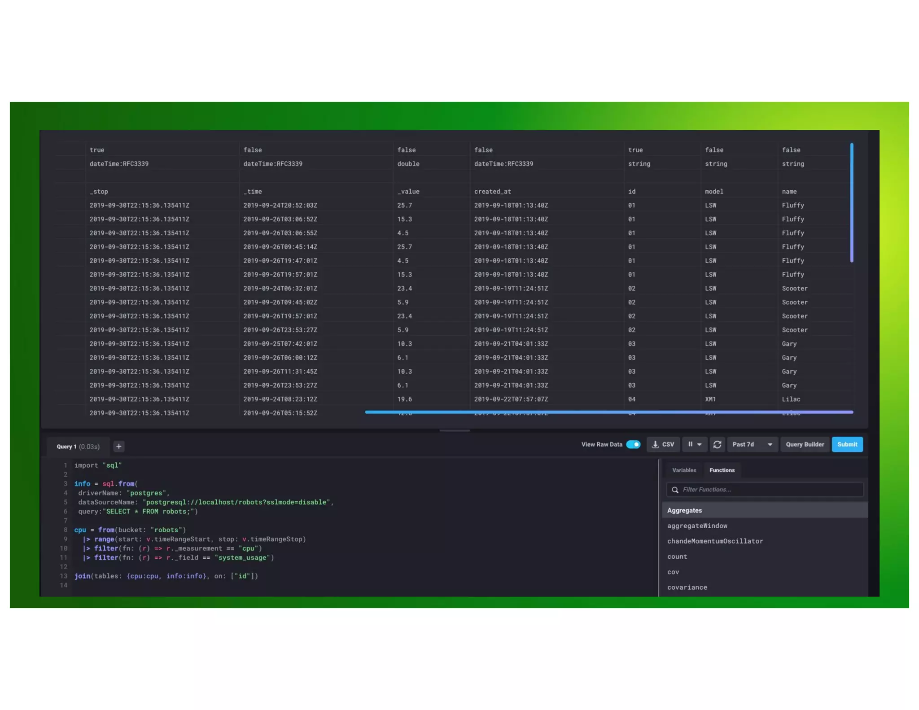The image size is (919, 710).
Task: Switch to Query Builder
Action: [x=805, y=444]
